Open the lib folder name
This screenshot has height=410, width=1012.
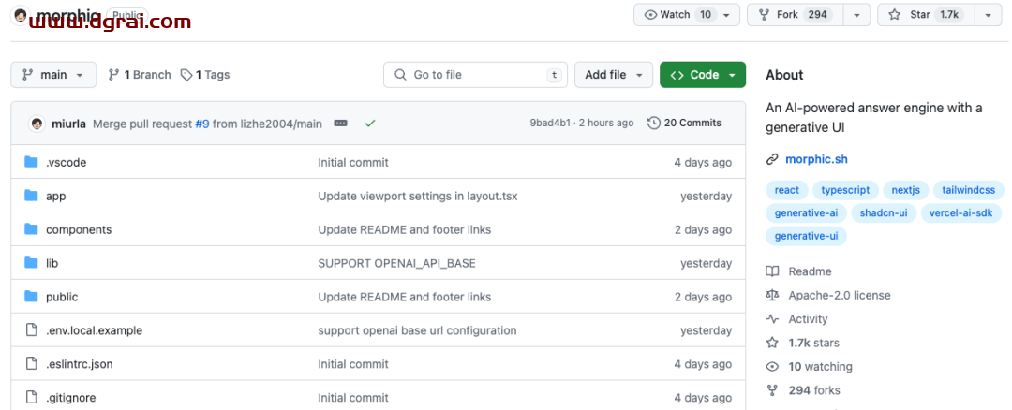[52, 263]
